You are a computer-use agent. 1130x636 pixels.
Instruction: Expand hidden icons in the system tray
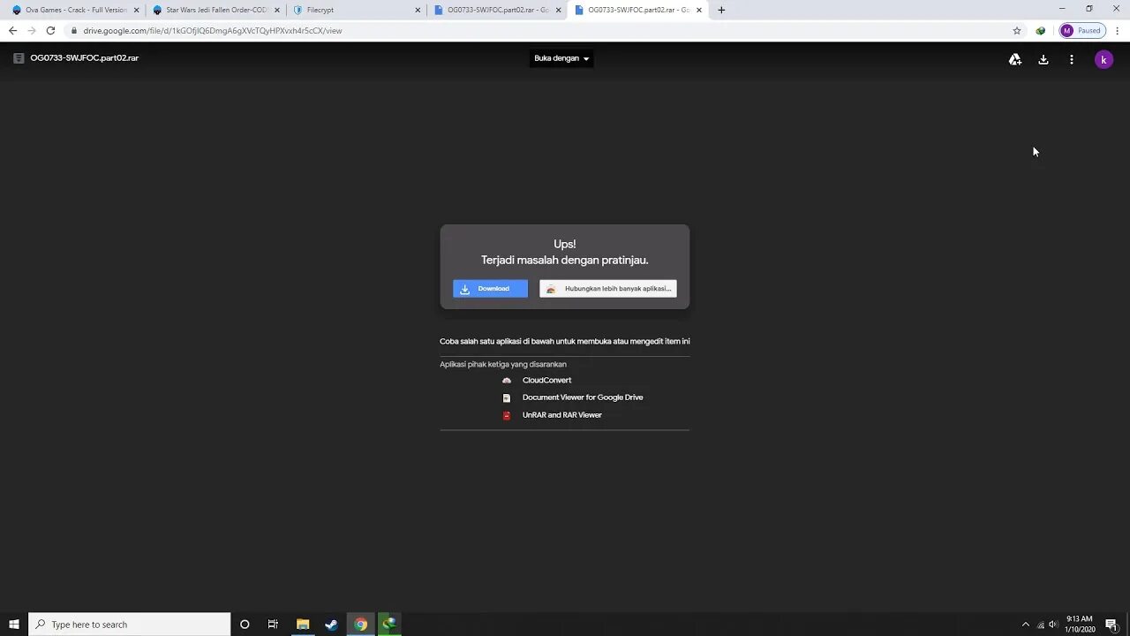click(1025, 625)
